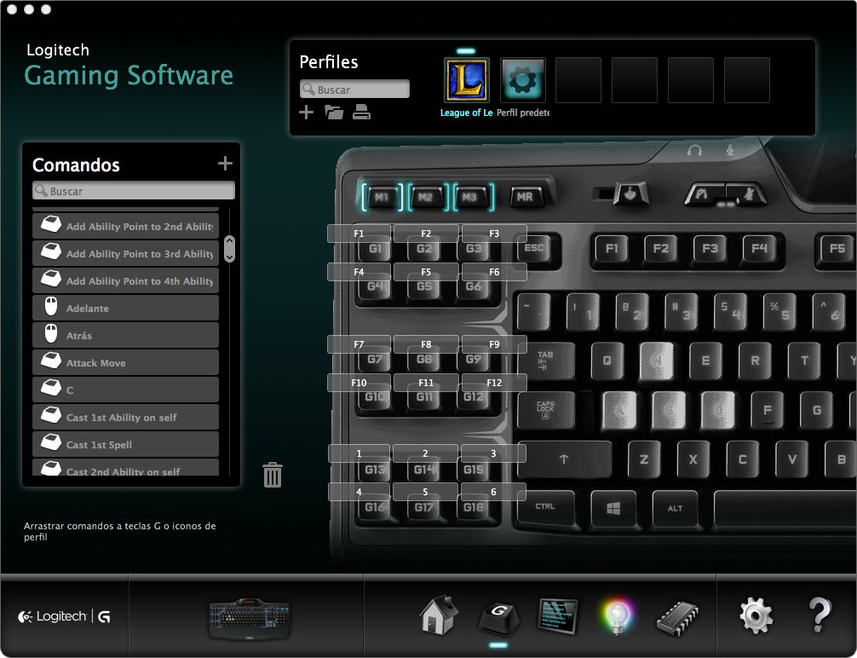Toggle the M1 mode key
857x658 pixels.
point(382,197)
